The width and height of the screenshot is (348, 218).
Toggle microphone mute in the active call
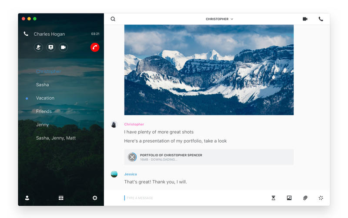pyautogui.click(x=38, y=48)
